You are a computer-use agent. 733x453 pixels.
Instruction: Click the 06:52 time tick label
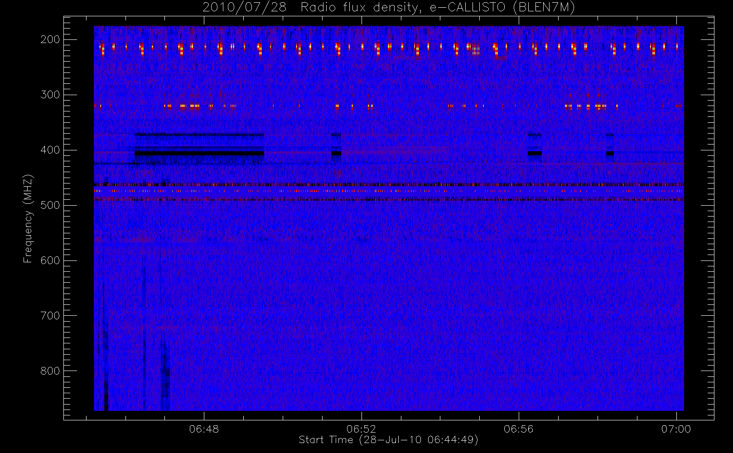[x=362, y=429]
